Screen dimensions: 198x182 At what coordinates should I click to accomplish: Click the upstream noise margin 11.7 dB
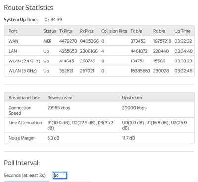[128, 138]
